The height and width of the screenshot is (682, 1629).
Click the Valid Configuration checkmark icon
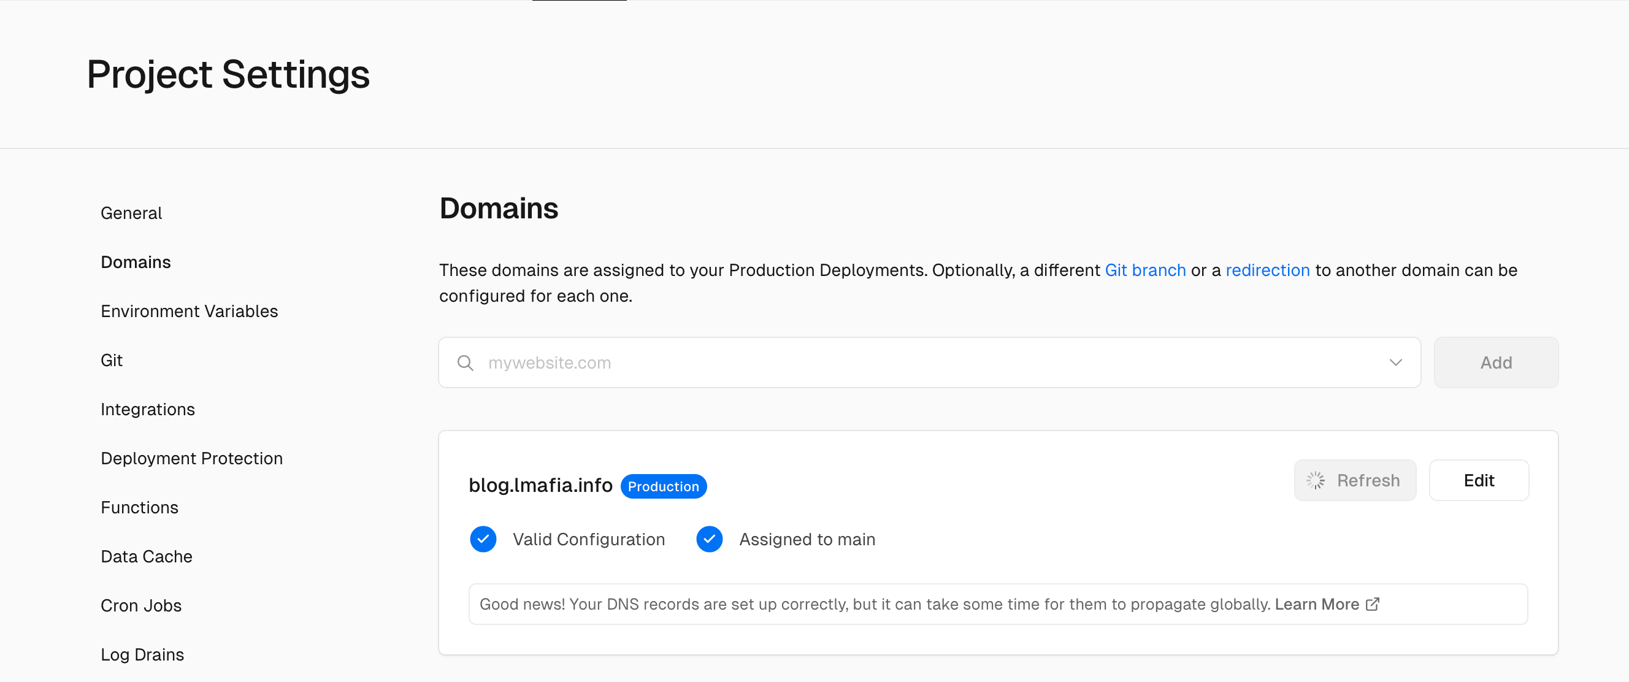coord(483,539)
